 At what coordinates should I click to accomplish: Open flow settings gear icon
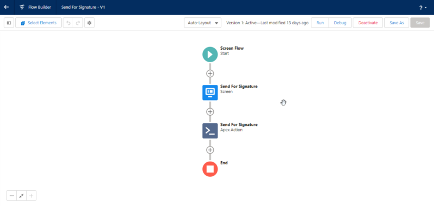click(x=90, y=23)
